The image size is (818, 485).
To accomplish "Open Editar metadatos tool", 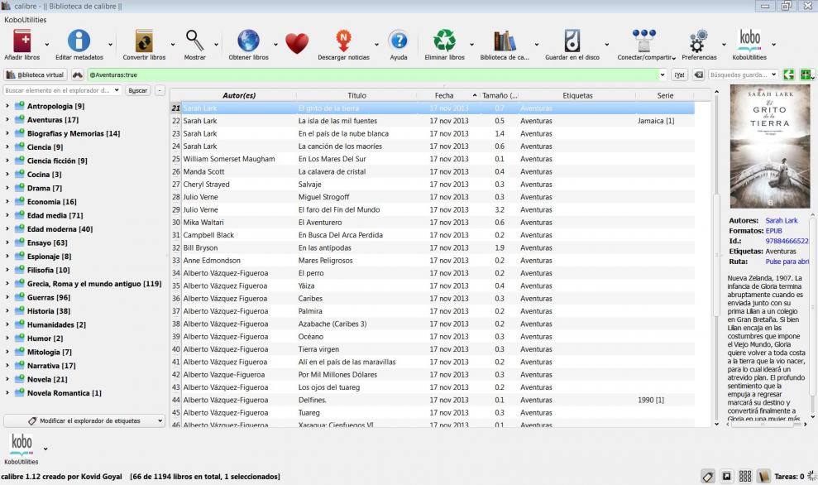I will (79, 41).
